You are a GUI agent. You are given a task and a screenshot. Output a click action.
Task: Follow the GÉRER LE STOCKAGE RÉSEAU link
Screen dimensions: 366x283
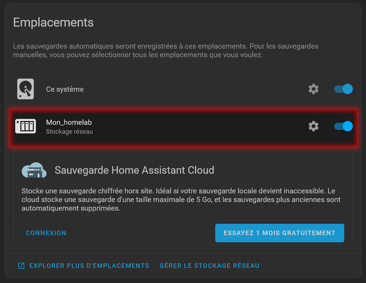click(209, 266)
